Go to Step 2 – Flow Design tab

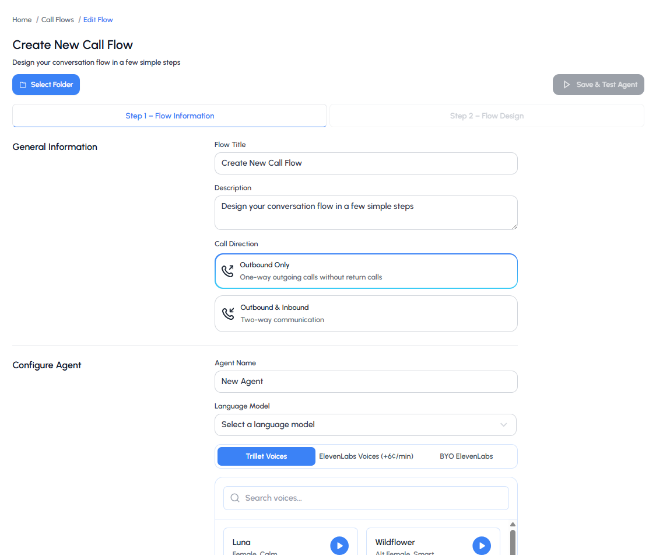point(486,116)
